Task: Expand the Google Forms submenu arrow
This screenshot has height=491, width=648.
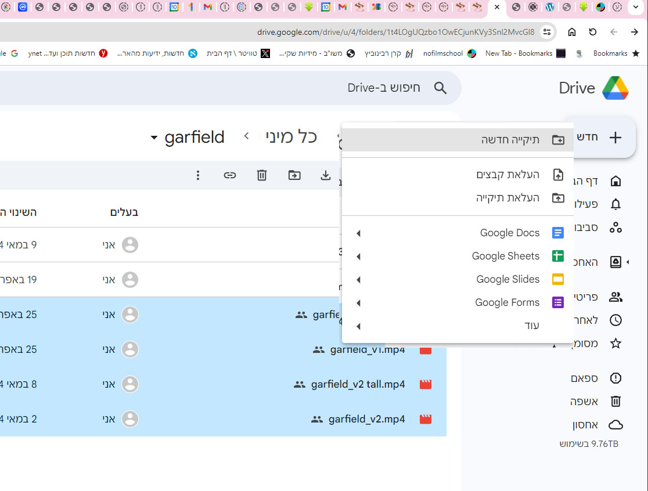Action: click(x=358, y=303)
